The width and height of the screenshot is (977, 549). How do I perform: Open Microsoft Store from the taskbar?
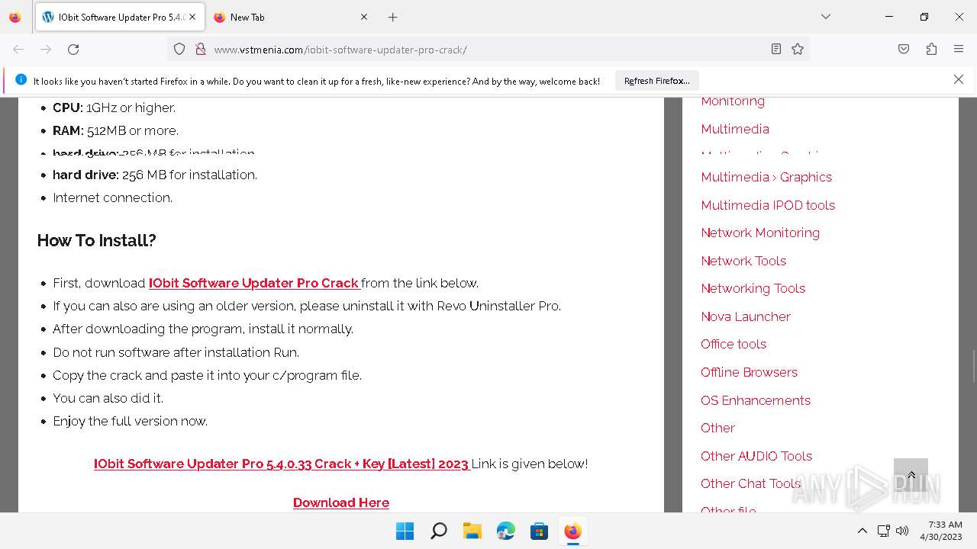539,531
